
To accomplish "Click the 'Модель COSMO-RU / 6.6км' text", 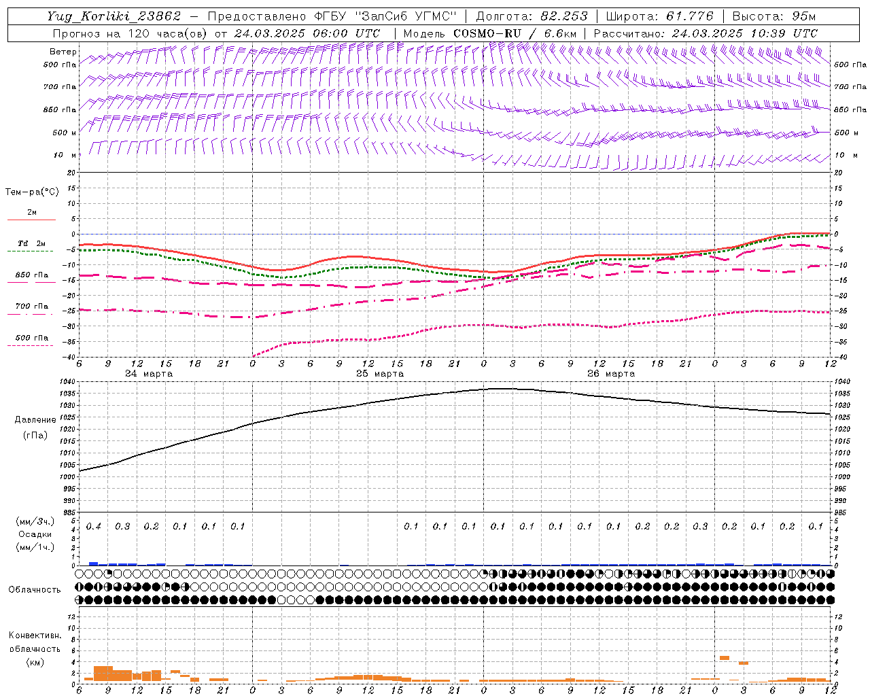I will point(490,33).
